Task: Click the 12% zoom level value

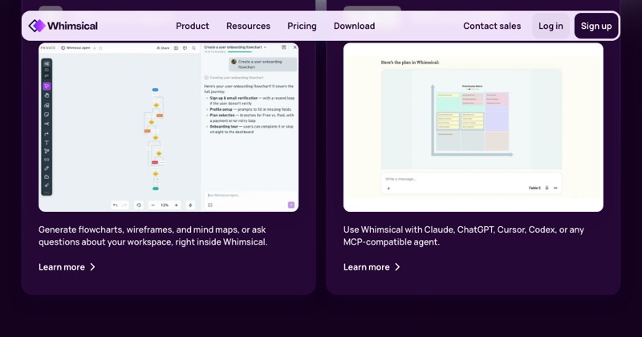Action: point(165,205)
